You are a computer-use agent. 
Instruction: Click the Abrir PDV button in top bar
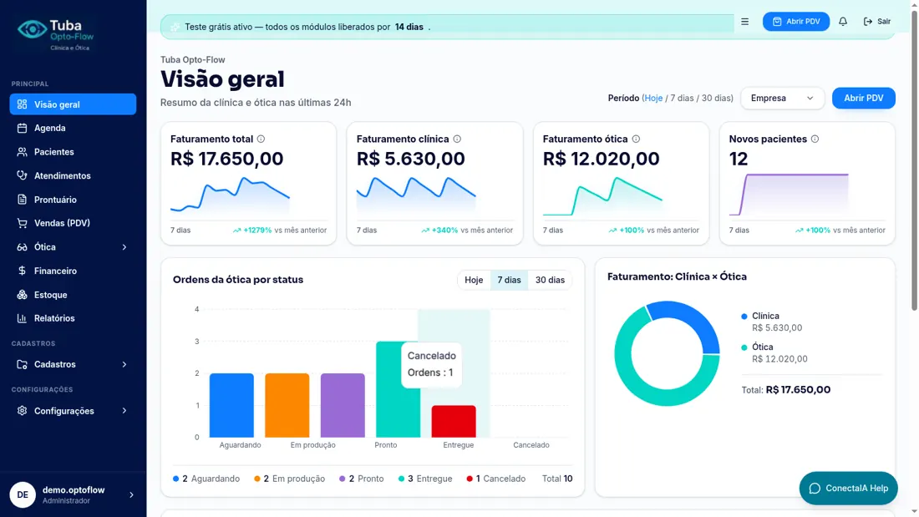coord(796,21)
